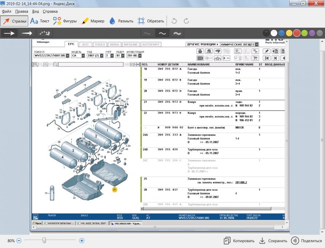
Task: Select the Размыть blur tool
Action: (x=121, y=21)
